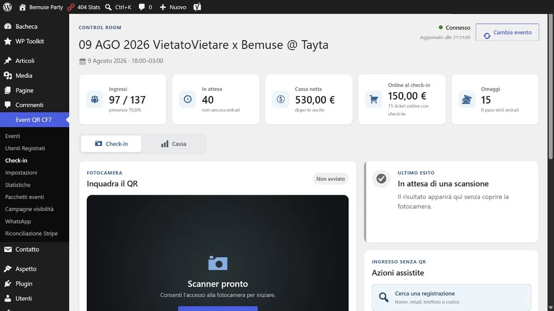Click the Media sidebar icon
This screenshot has width=554, height=311.
pos(8,76)
